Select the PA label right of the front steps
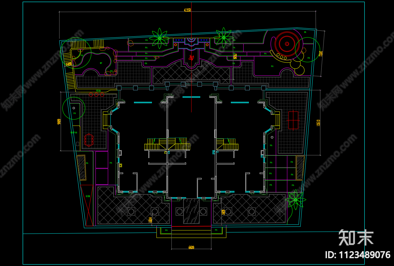 [x=216, y=230]
